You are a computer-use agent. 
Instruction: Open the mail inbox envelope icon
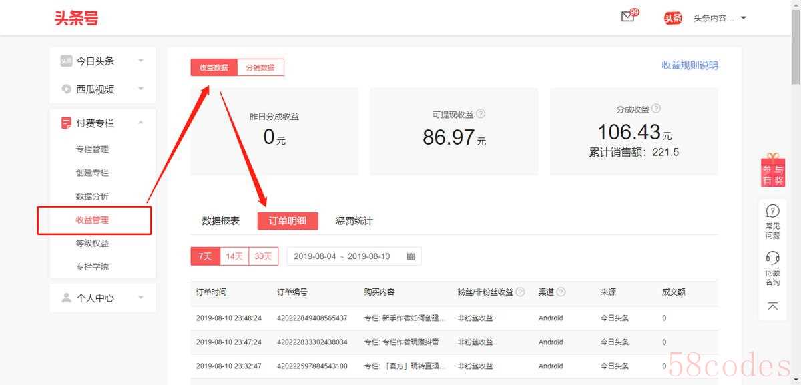(627, 17)
